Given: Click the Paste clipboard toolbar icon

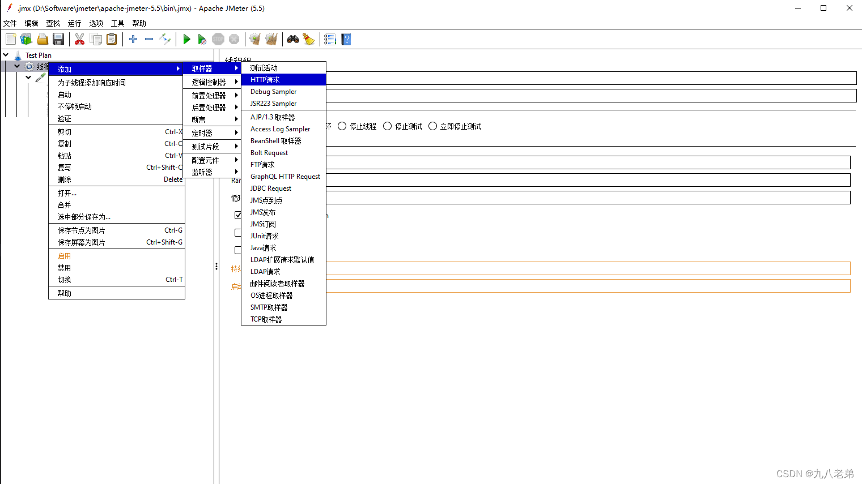Looking at the screenshot, I should point(112,39).
